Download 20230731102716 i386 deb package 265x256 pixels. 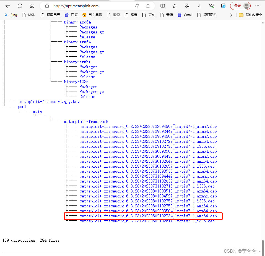[x=147, y=186]
